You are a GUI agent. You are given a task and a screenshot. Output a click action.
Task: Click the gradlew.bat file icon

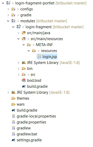point(14,134)
